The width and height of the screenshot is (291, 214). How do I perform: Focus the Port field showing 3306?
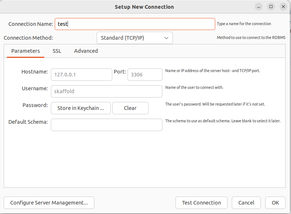tap(145, 75)
